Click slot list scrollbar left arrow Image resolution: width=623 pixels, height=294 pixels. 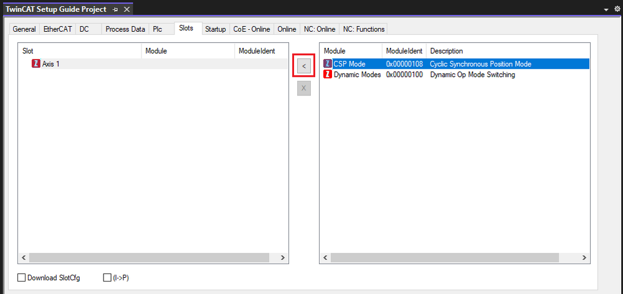coord(24,257)
